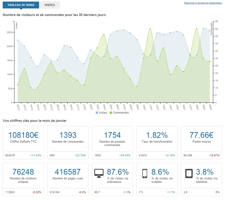The height and width of the screenshot is (200, 226).
Task: Select the 77.66€ average basket value
Action: 202,135
